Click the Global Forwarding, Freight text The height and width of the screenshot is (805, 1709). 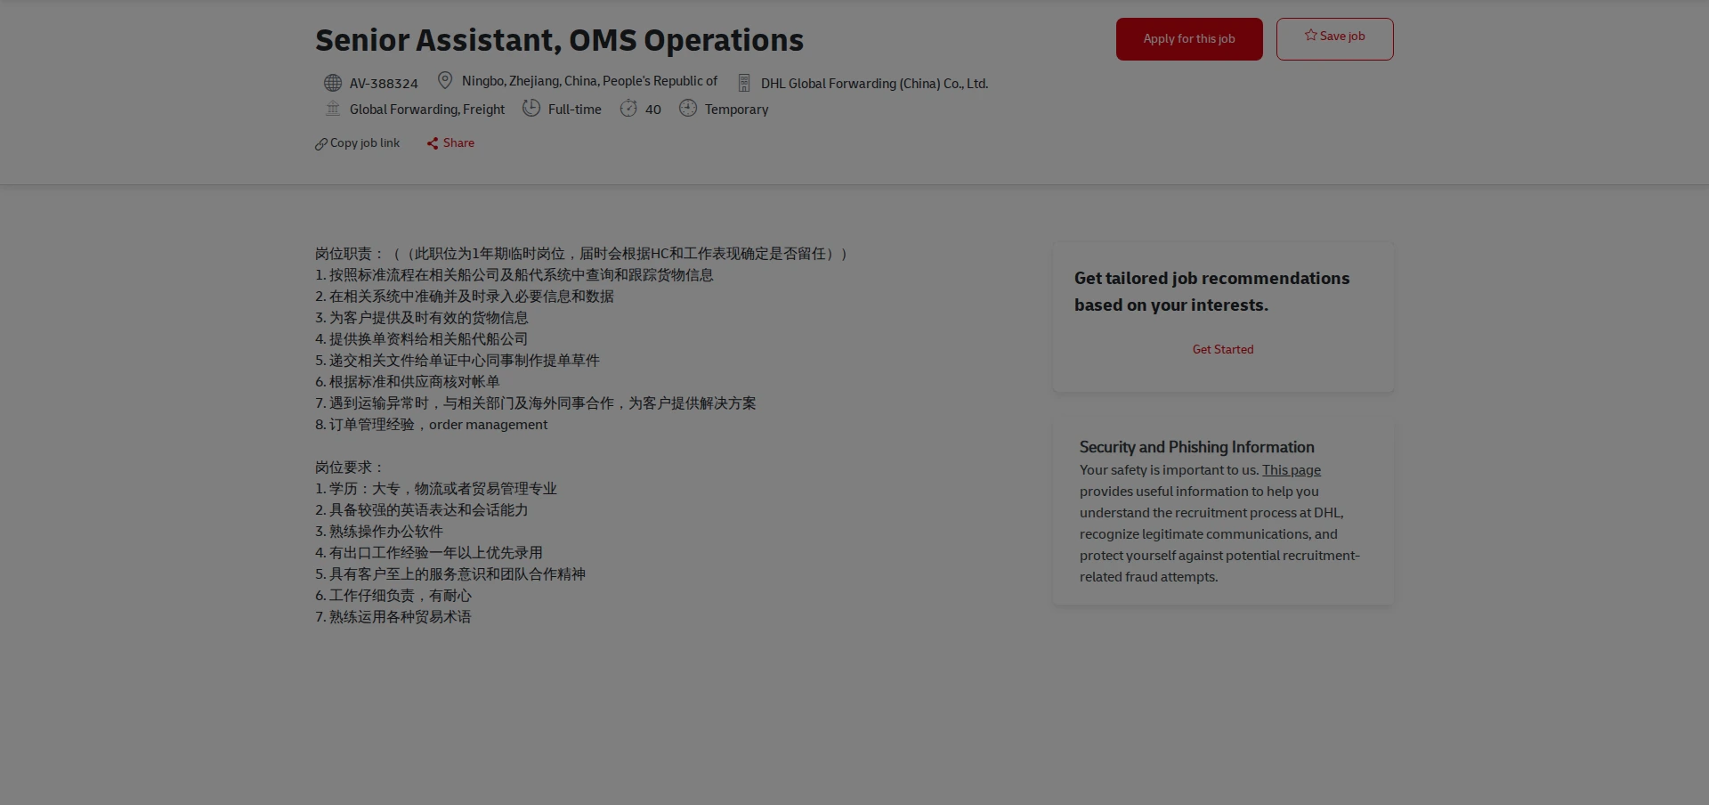427,110
